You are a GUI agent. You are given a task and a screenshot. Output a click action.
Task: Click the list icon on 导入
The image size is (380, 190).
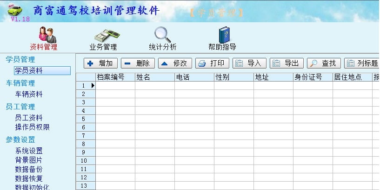(x=239, y=63)
